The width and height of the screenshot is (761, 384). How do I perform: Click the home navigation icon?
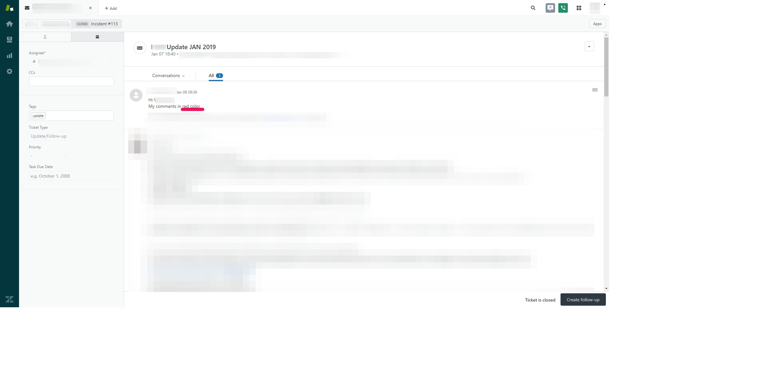pos(9,23)
